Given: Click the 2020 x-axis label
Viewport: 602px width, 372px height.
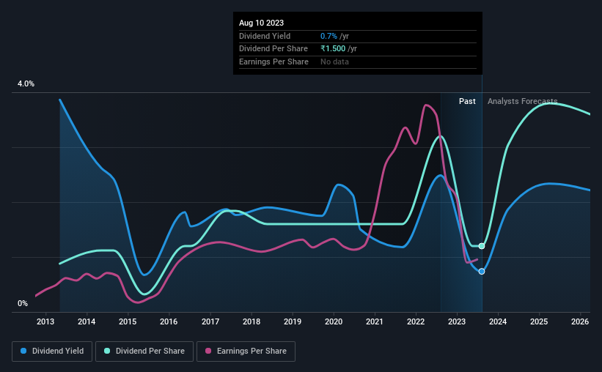Looking at the screenshot, I should [x=334, y=321].
